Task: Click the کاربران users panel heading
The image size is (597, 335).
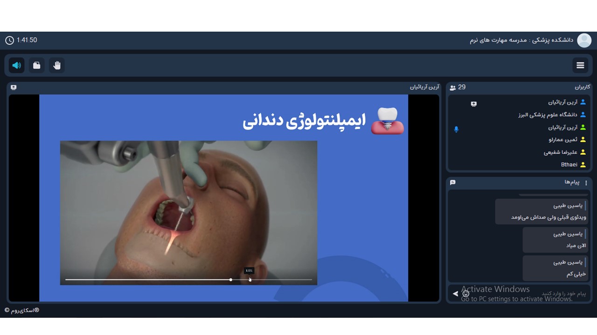Action: 583,87
